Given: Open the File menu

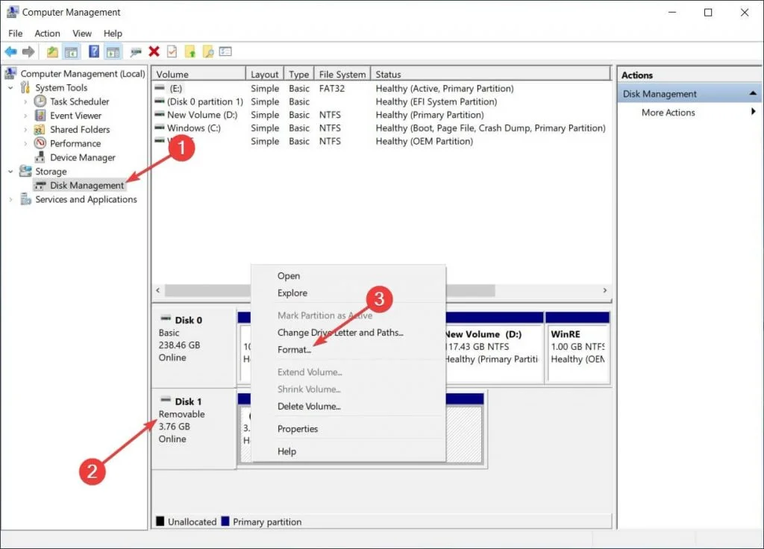Looking at the screenshot, I should (15, 33).
